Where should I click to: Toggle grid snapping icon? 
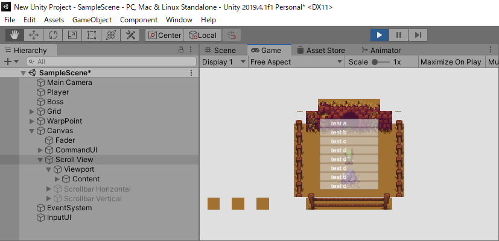[x=232, y=35]
